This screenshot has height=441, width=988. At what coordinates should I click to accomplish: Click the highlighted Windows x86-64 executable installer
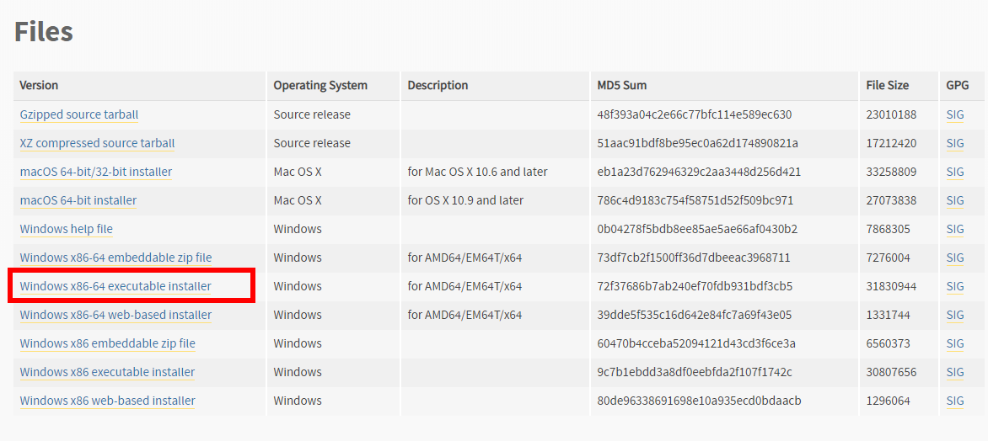115,286
